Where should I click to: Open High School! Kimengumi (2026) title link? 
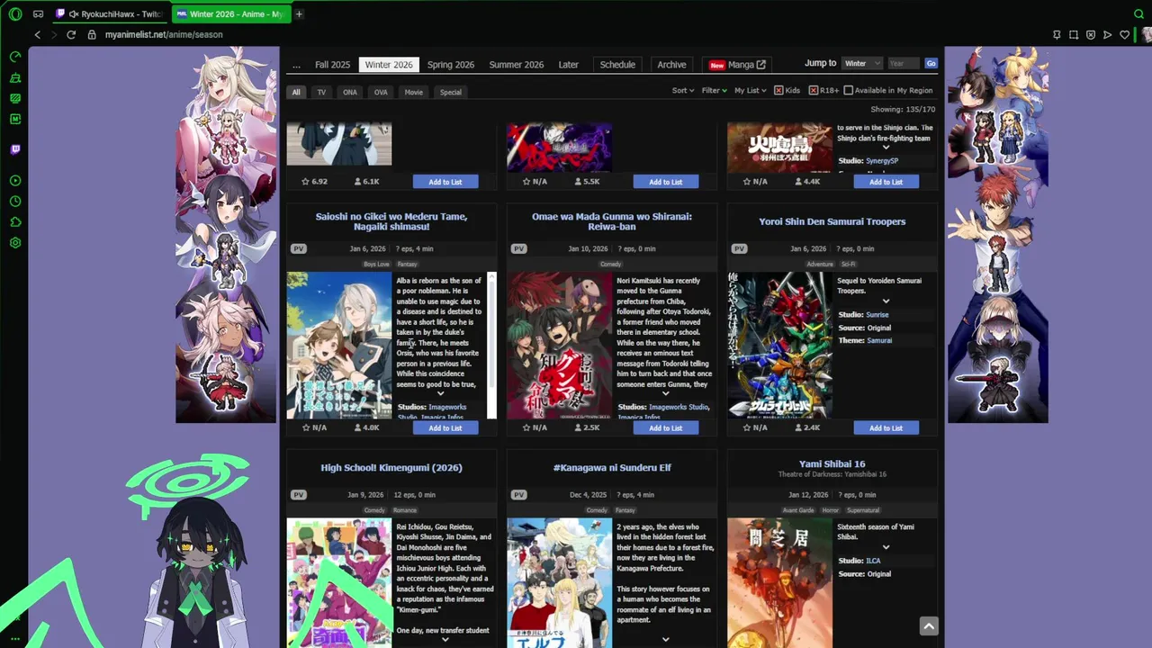pyautogui.click(x=391, y=468)
